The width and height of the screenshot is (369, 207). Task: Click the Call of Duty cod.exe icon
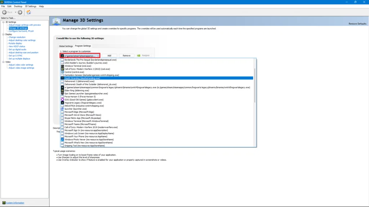coord(62,69)
